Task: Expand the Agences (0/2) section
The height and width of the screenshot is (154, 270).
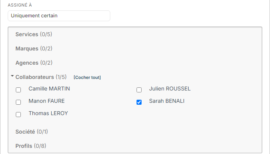Action: tap(34, 63)
